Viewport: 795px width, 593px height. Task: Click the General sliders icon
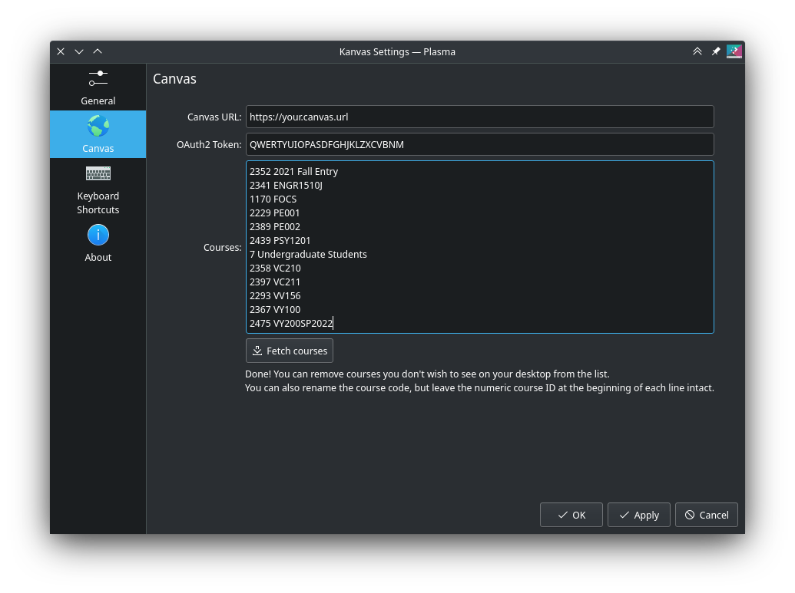pyautogui.click(x=98, y=78)
